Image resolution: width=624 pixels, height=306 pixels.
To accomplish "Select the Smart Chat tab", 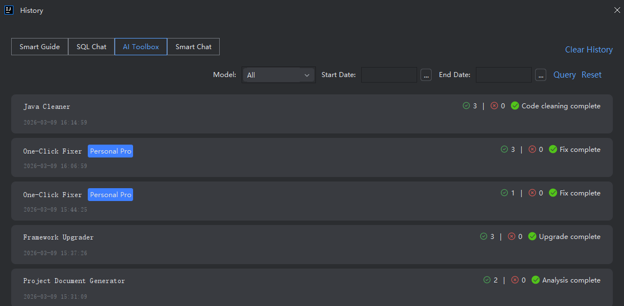I will [193, 47].
